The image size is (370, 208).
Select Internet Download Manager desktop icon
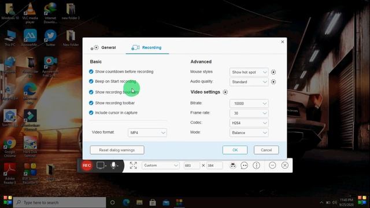tap(50, 13)
